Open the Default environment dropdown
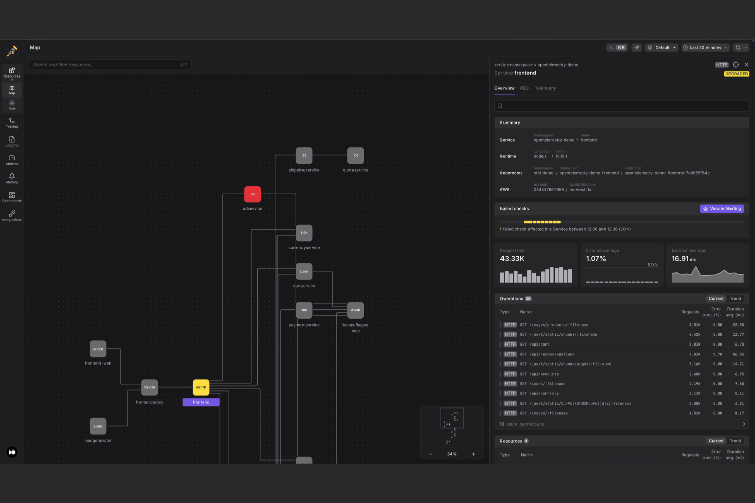This screenshot has height=503, width=755. click(x=661, y=47)
